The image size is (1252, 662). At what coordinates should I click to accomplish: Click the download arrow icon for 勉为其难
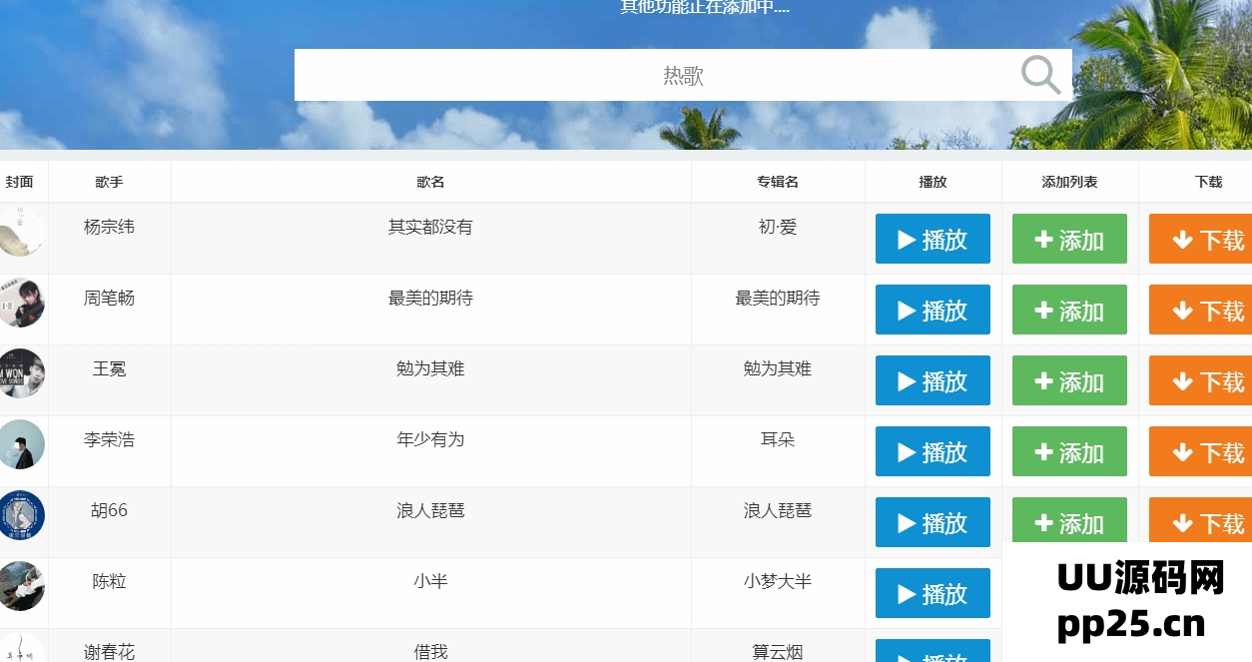[1182, 380]
